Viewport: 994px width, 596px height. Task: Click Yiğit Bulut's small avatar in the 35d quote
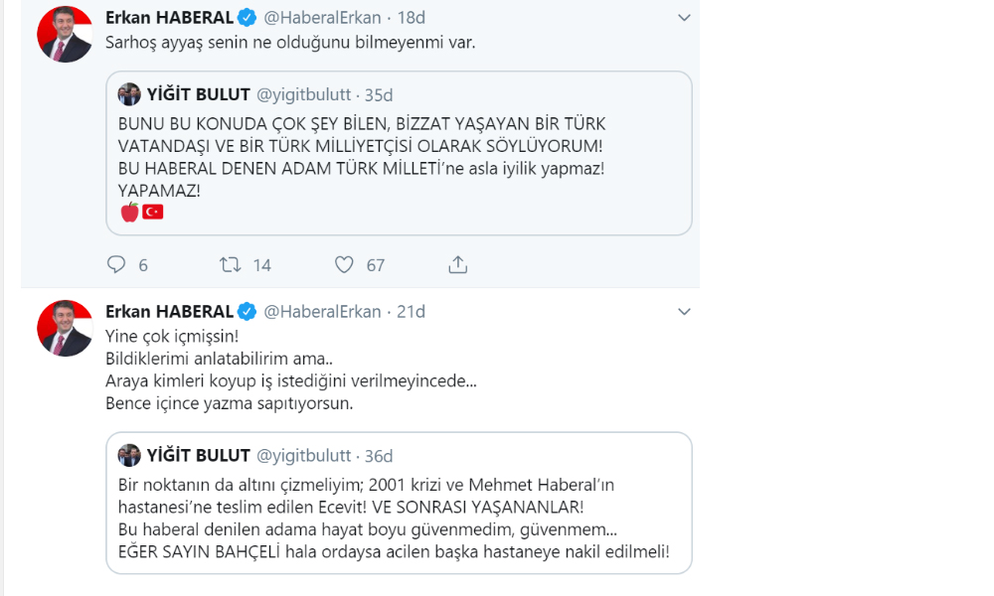129,94
